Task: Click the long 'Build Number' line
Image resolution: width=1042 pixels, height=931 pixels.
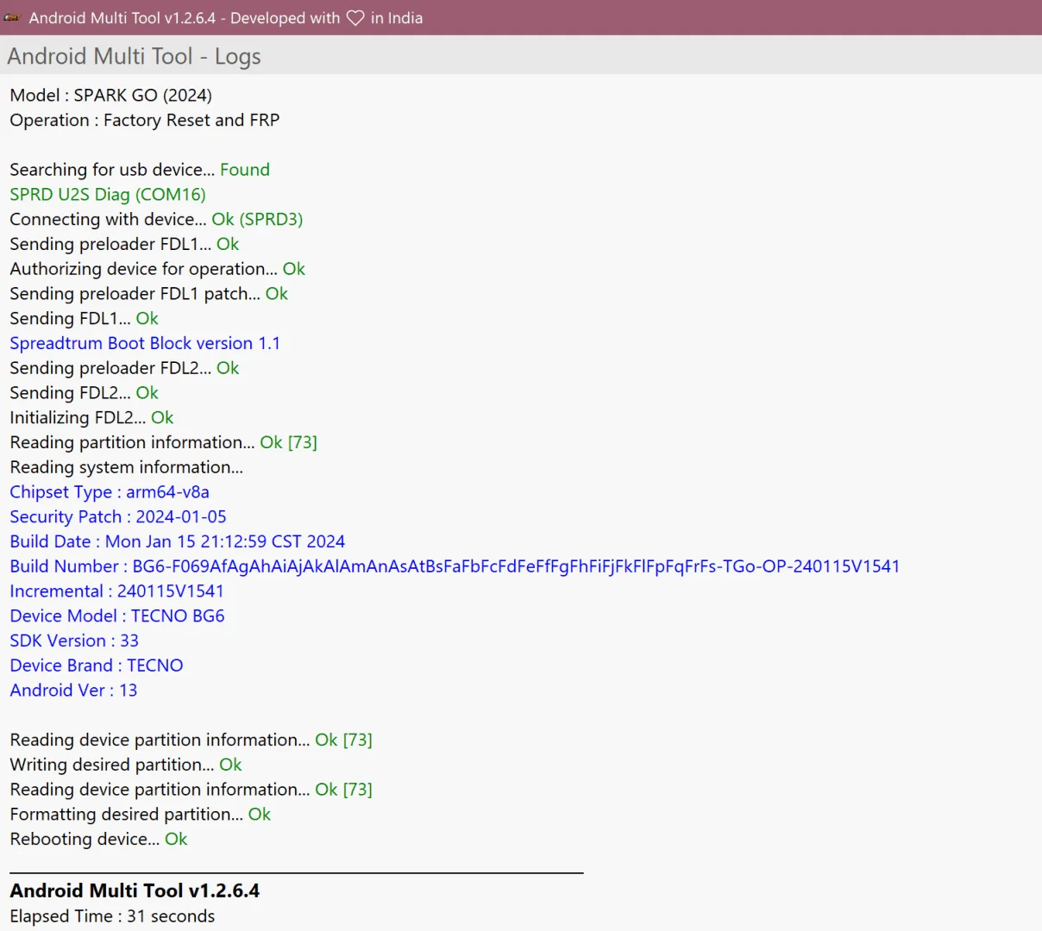Action: pos(455,566)
